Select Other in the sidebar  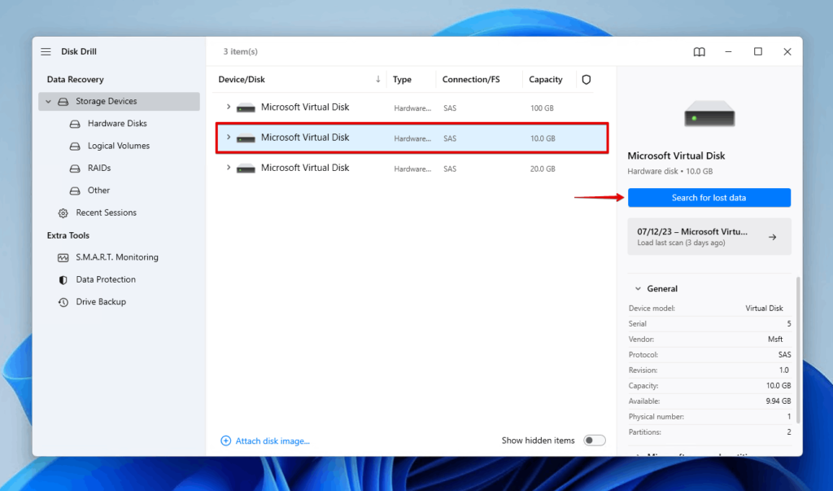[98, 191]
